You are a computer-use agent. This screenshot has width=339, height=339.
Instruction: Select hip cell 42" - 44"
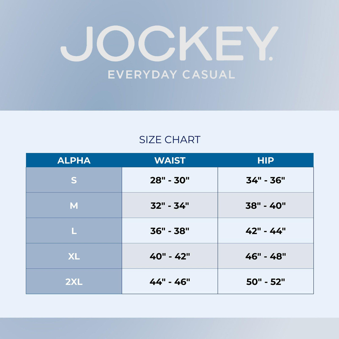266,231
